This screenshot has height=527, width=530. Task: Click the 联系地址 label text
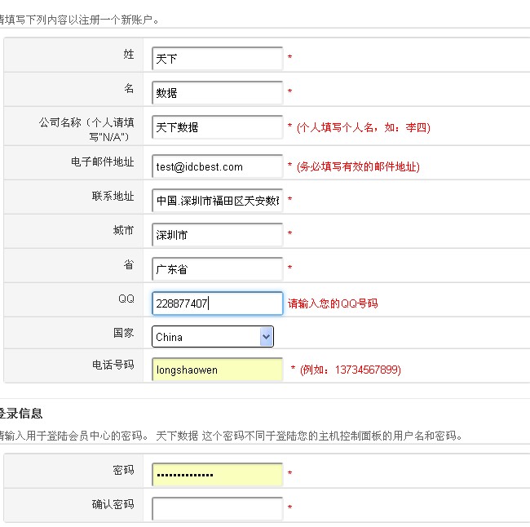pos(113,196)
